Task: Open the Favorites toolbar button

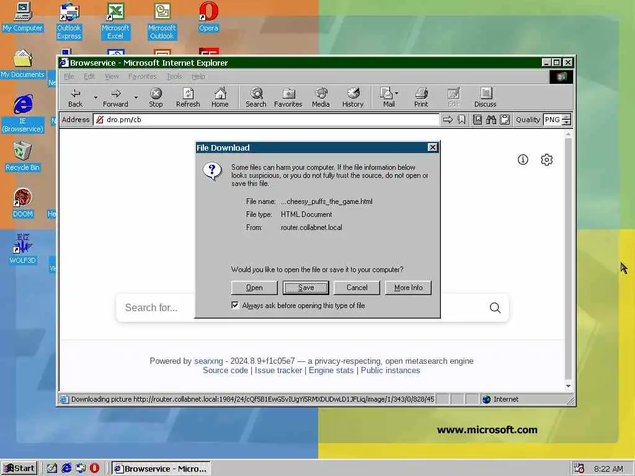Action: tap(288, 97)
